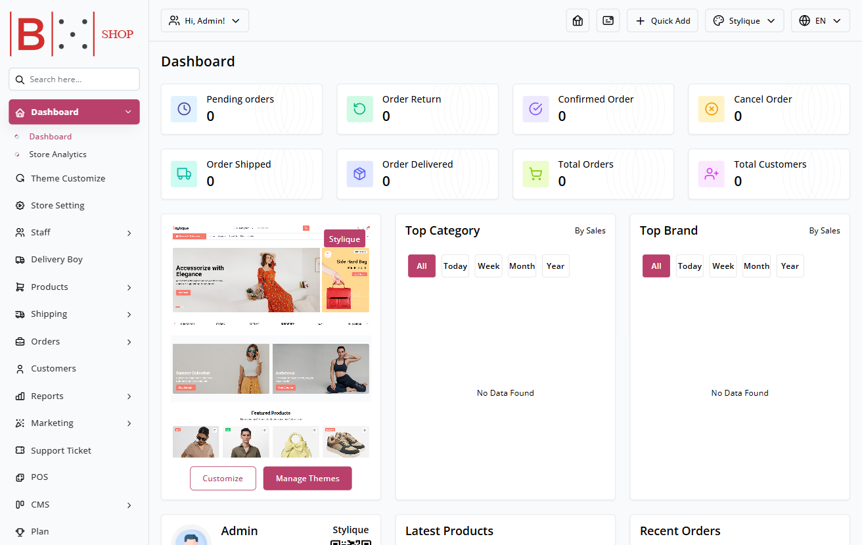Open the POS section from the sidebar
This screenshot has height=545, width=862.
(39, 477)
